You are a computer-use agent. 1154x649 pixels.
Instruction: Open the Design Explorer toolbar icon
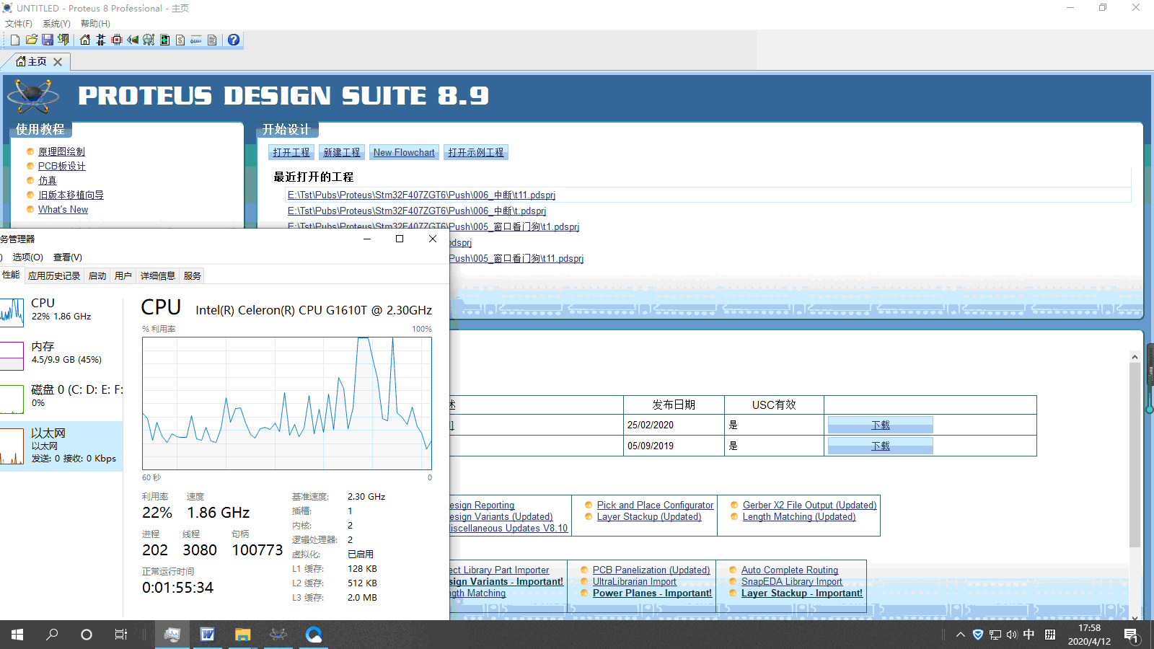164,40
